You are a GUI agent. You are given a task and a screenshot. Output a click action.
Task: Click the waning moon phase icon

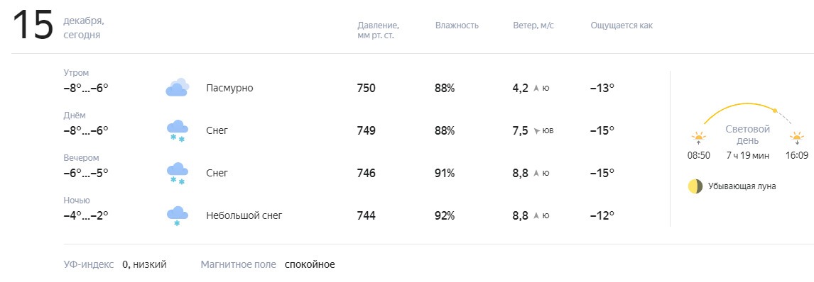[x=695, y=186]
